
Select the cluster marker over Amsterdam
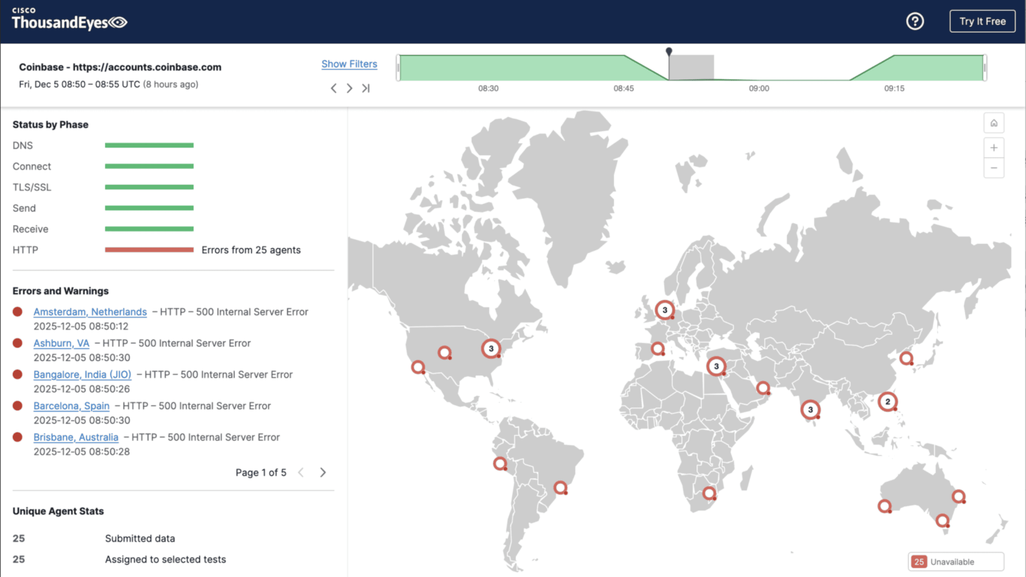[x=665, y=309]
